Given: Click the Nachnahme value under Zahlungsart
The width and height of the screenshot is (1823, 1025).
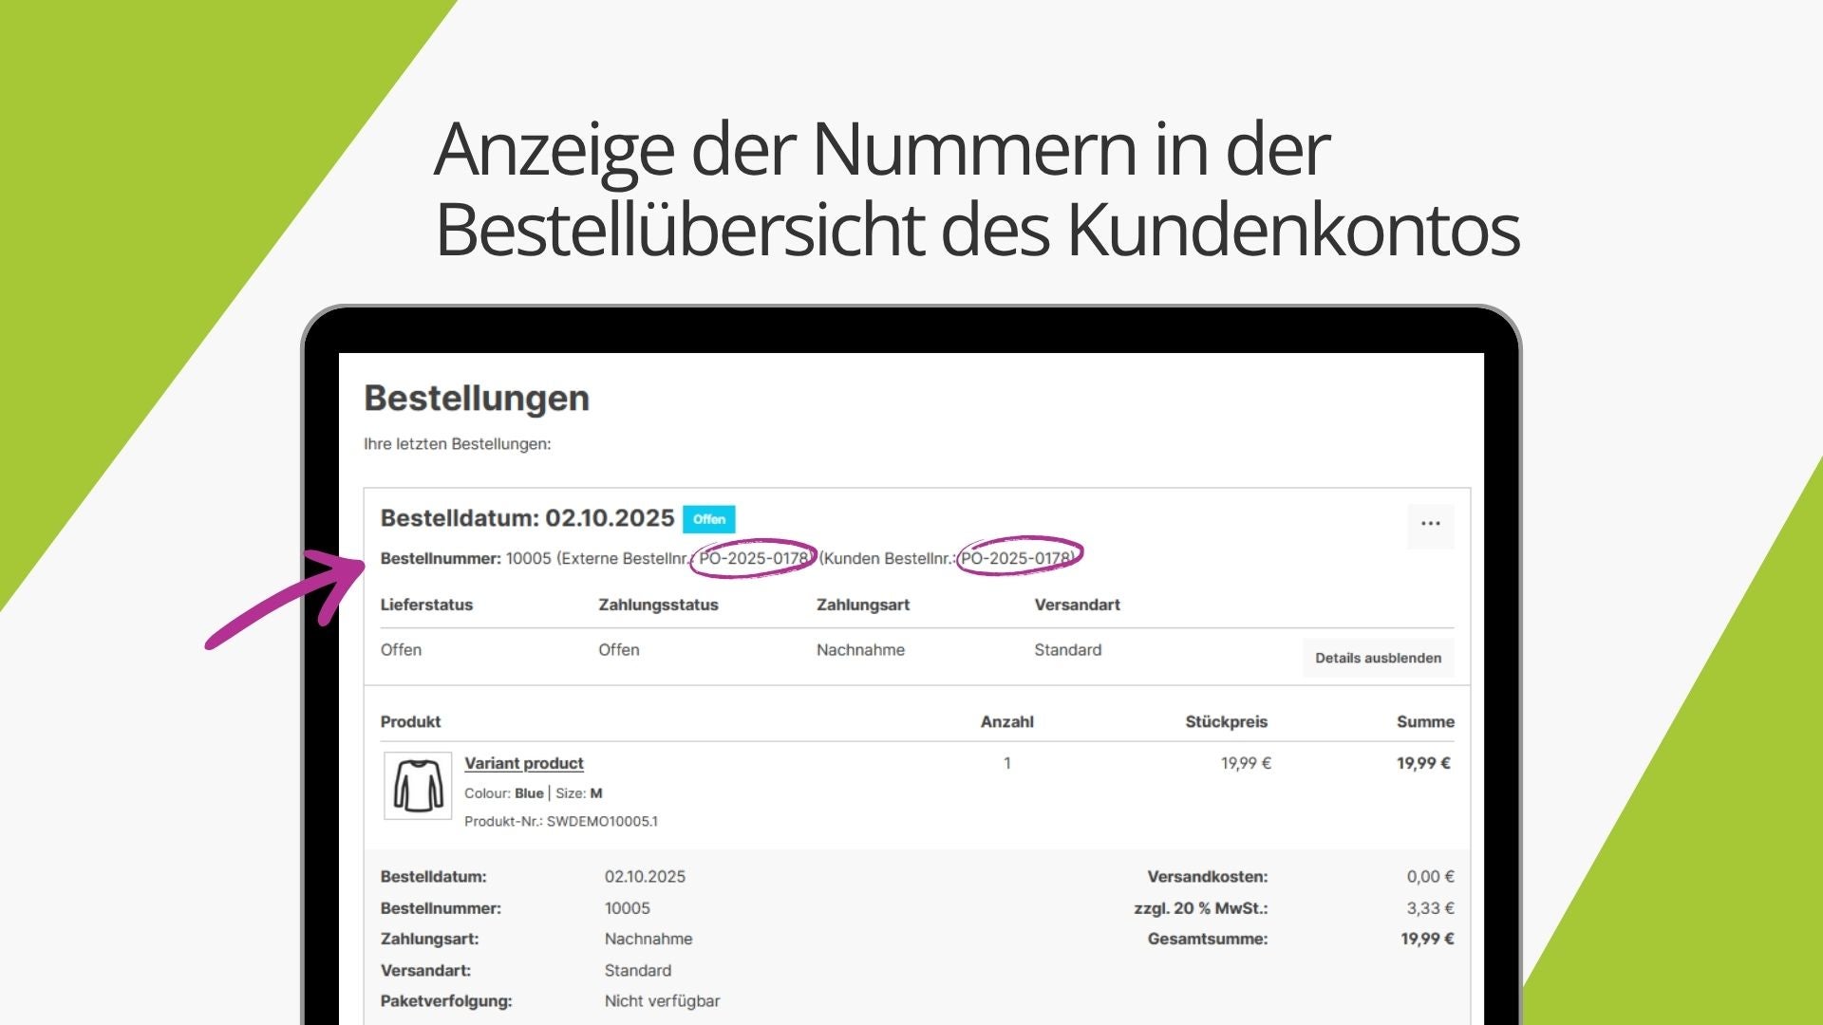Looking at the screenshot, I should (860, 650).
